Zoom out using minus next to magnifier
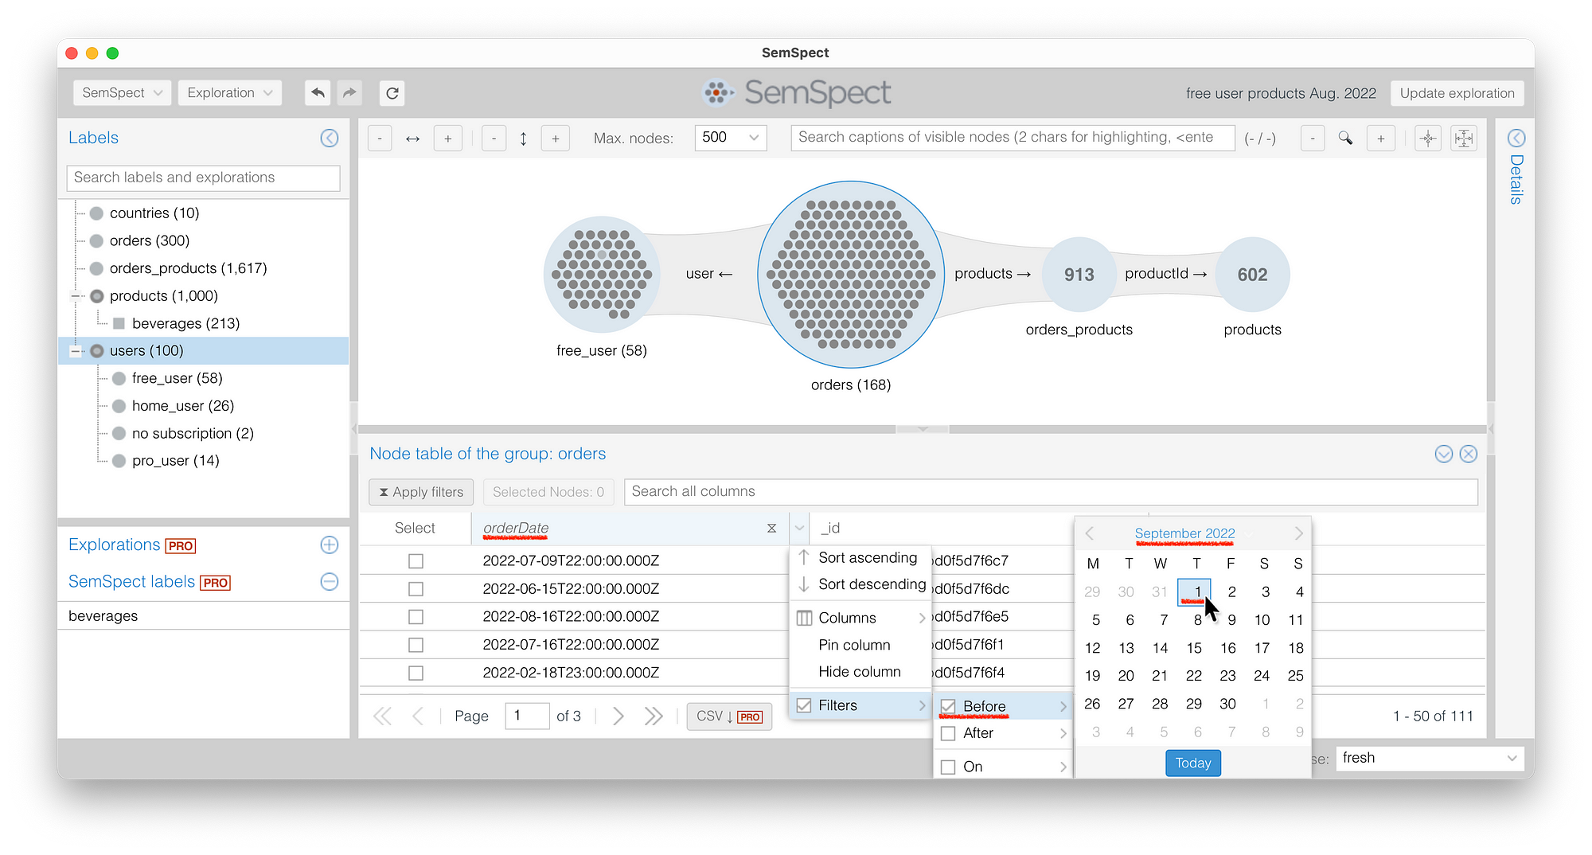1592x855 pixels. click(1313, 138)
